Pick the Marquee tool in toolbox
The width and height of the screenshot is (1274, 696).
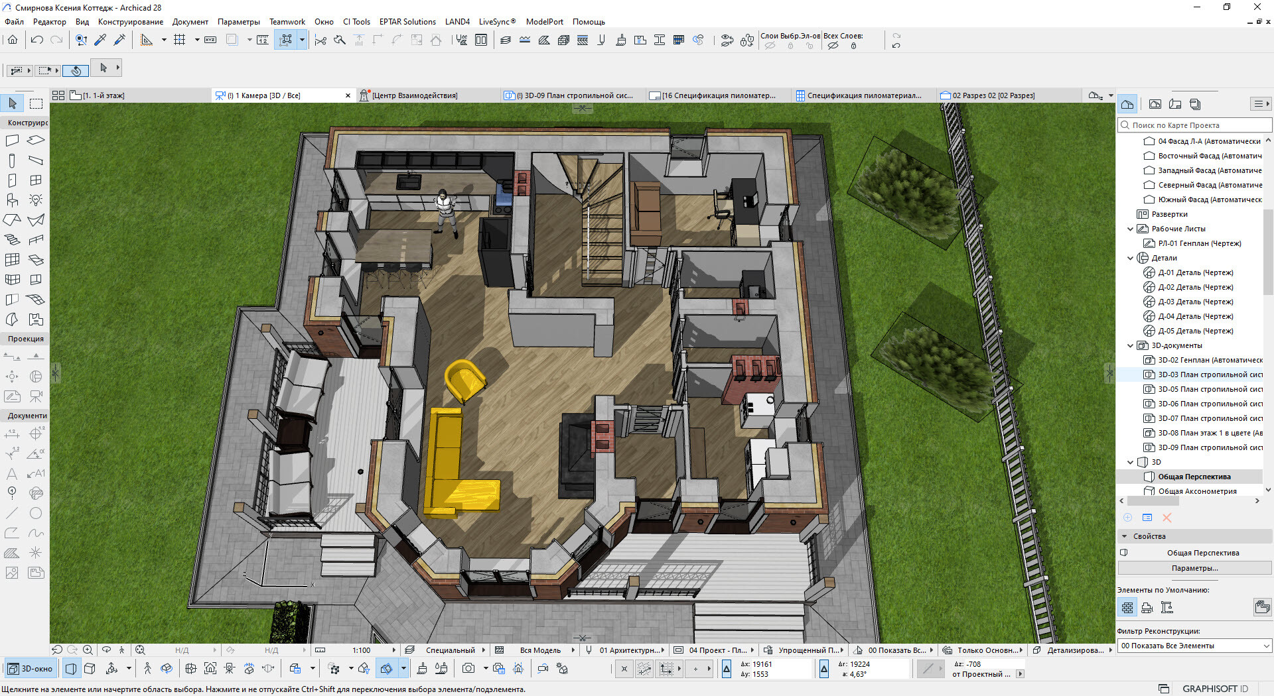pos(36,103)
